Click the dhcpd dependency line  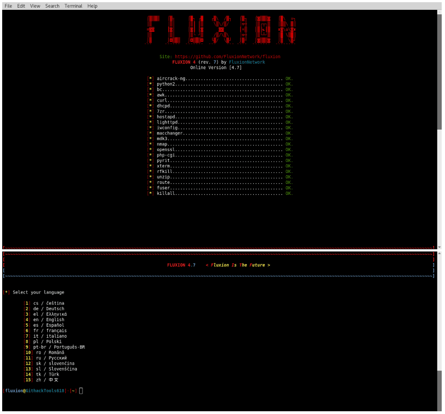[x=220, y=106]
